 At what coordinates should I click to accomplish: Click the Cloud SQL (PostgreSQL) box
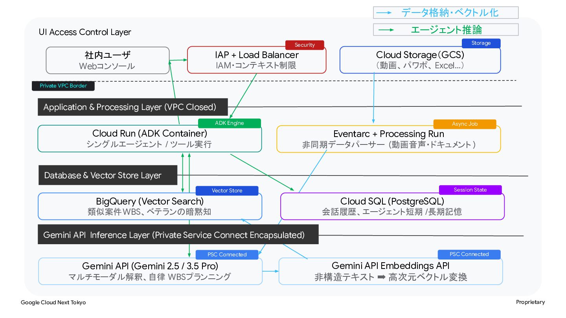[x=392, y=207]
